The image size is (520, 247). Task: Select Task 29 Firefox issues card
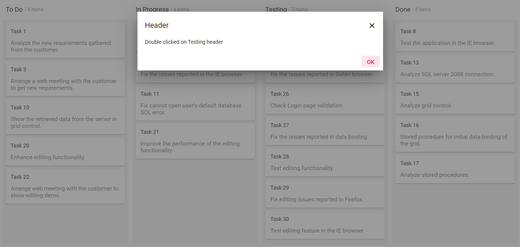325,194
